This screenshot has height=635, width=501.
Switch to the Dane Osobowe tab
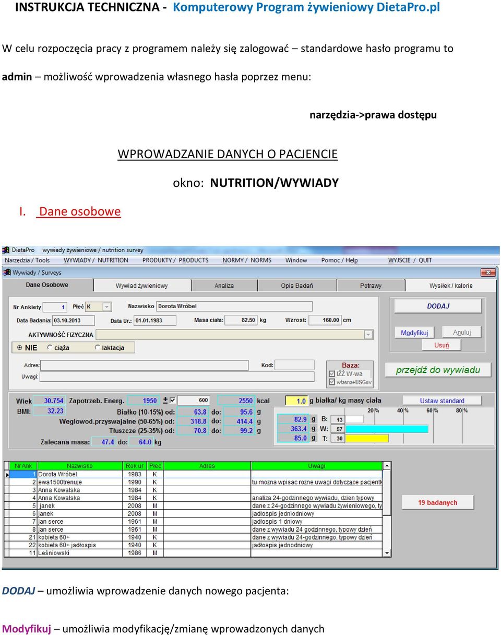47,285
